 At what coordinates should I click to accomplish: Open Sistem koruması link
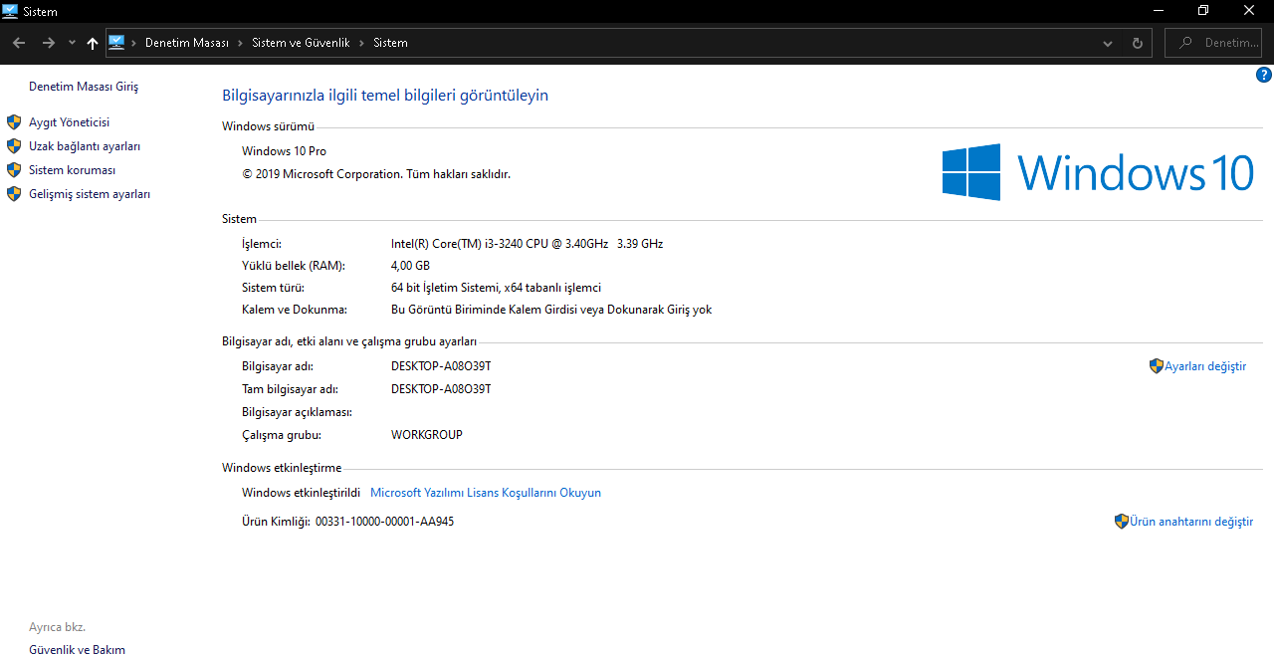(72, 170)
